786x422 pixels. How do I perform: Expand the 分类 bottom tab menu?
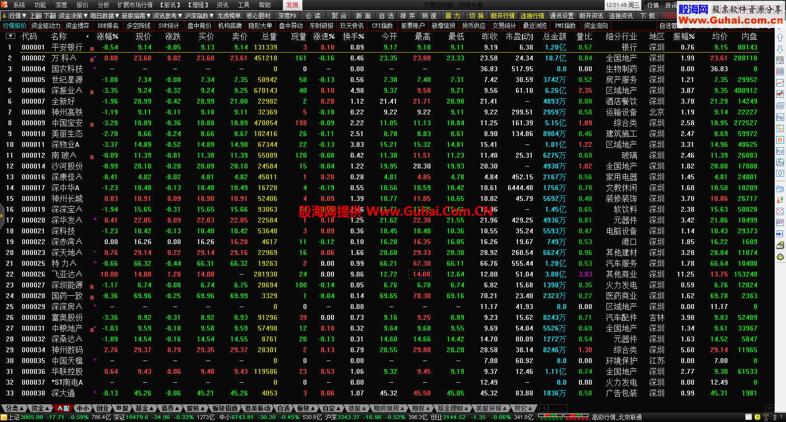[x=14, y=408]
